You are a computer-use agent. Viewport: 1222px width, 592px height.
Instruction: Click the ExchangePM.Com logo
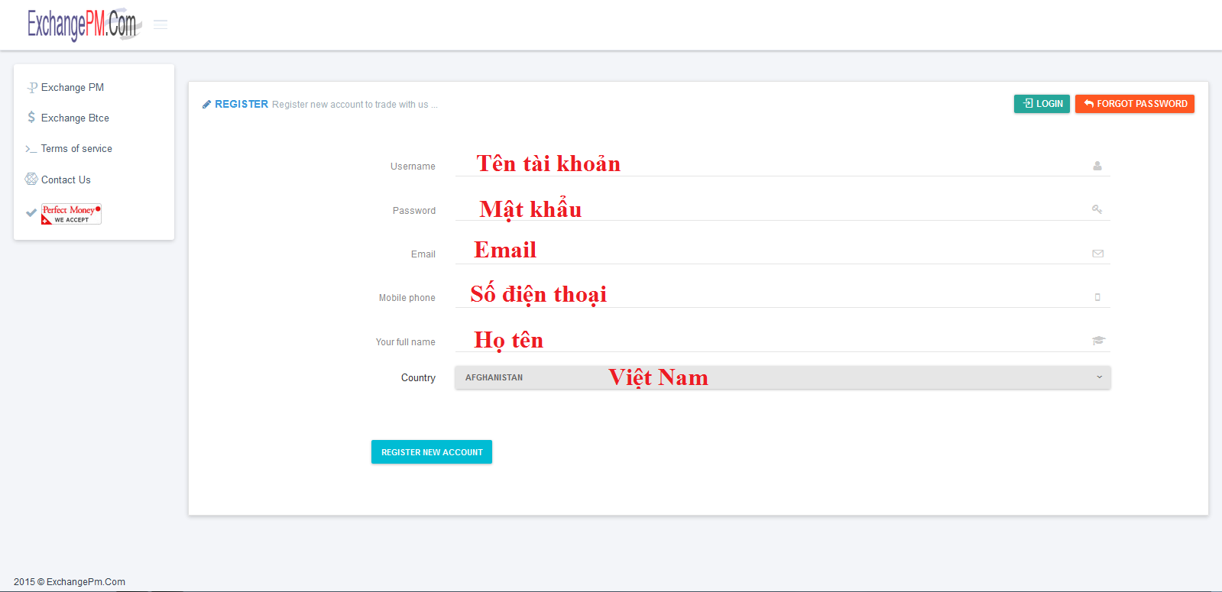point(84,24)
